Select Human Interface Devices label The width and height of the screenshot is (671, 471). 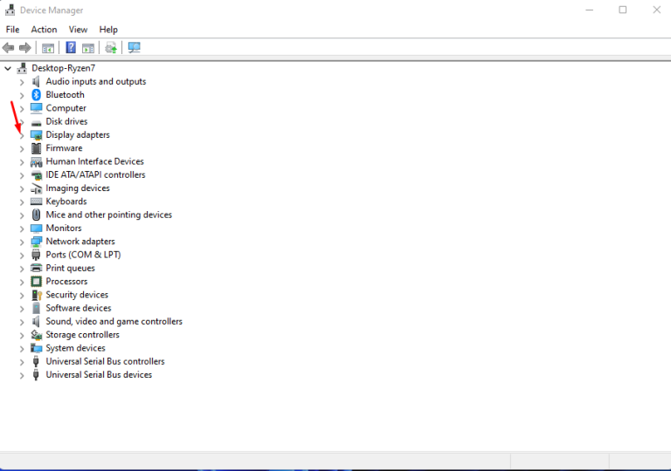pos(94,161)
